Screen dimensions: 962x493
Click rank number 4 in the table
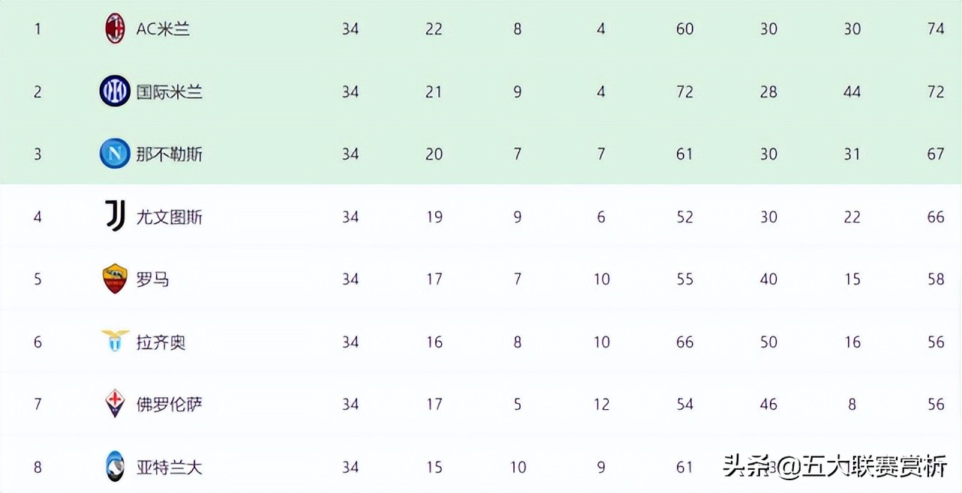(38, 217)
